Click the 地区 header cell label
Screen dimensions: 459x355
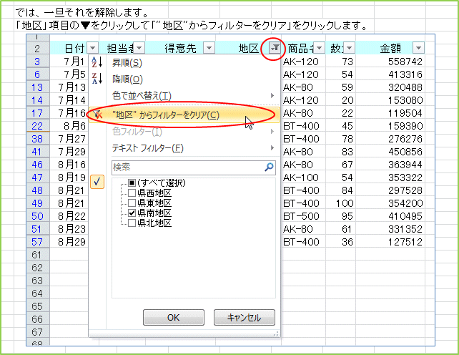pyautogui.click(x=249, y=49)
